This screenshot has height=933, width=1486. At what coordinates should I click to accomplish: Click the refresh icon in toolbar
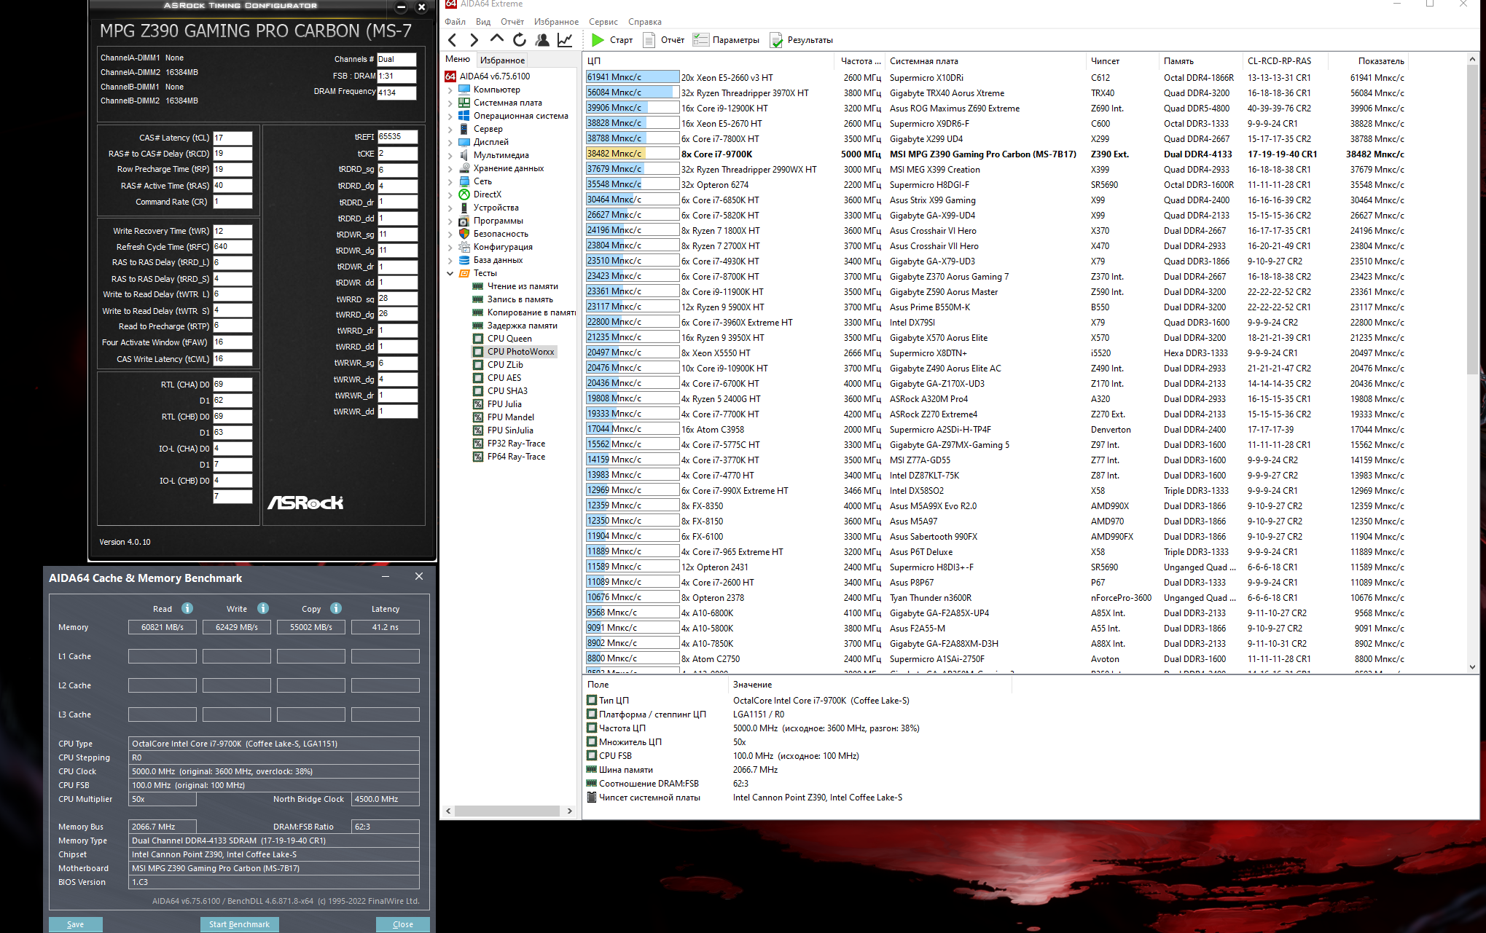point(519,40)
